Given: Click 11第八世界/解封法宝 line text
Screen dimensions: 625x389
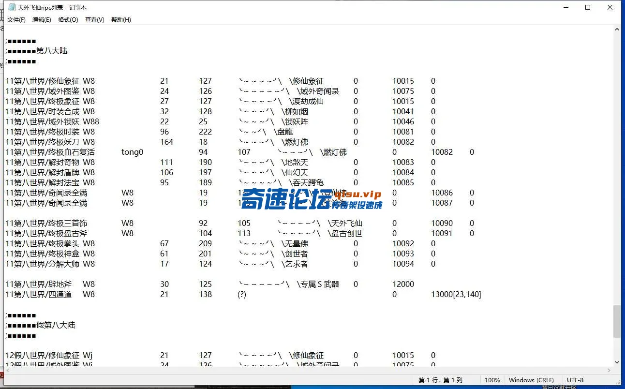Looking at the screenshot, I should click(43, 183).
